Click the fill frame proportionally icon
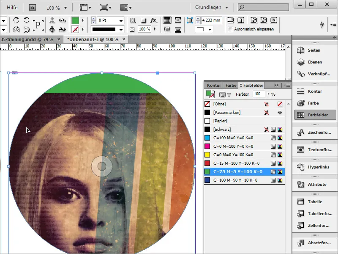The width and height of the screenshot is (338, 254). (x=231, y=20)
